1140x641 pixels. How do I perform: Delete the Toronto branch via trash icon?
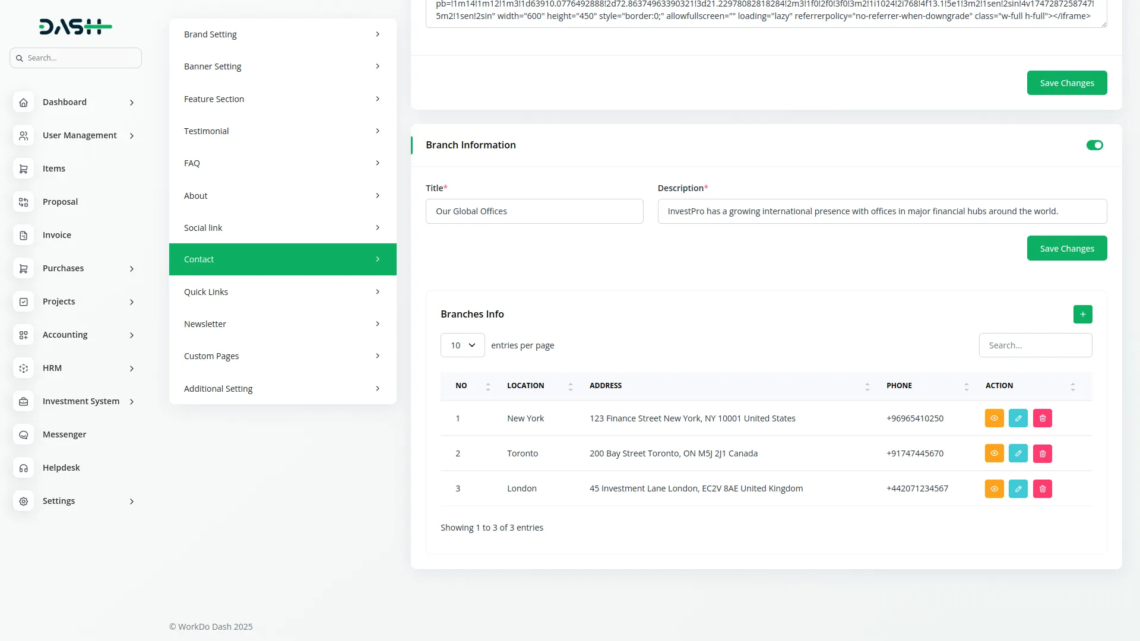(1042, 453)
